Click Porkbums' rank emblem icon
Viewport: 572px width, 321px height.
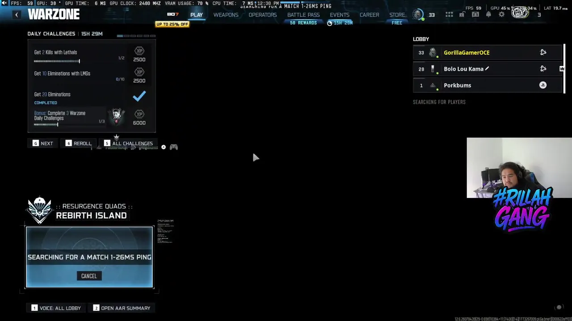pos(433,85)
